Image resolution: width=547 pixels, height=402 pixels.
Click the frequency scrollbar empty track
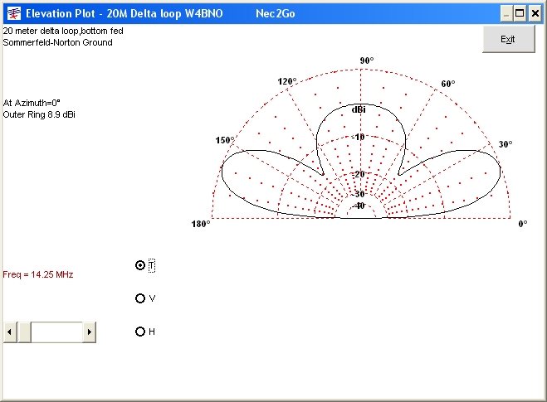click(57, 332)
